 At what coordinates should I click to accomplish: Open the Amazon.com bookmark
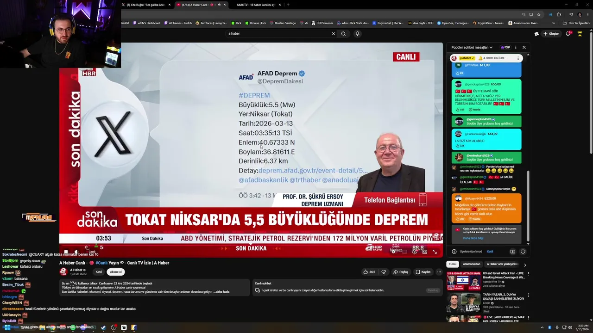coord(523,23)
